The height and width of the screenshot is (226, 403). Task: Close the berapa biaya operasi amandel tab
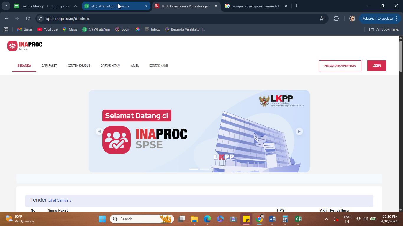[x=286, y=6]
